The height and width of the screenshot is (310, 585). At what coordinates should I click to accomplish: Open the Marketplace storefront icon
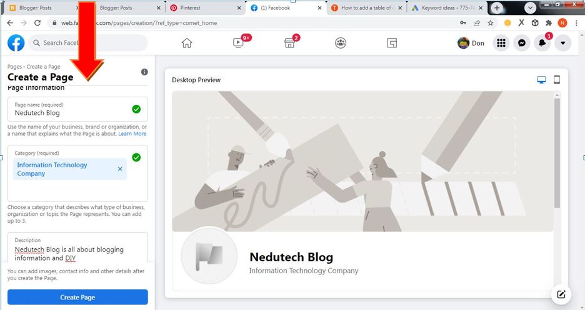pos(289,43)
